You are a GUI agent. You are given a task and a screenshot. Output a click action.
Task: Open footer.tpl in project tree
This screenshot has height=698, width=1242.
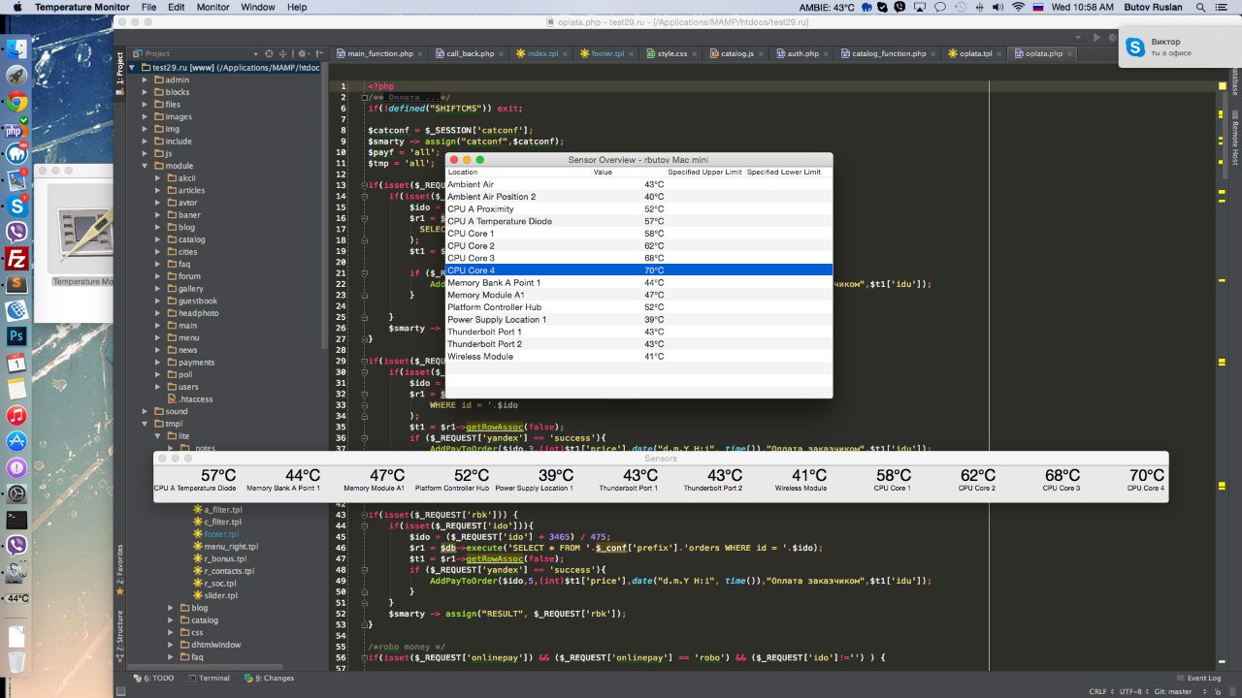[221, 534]
